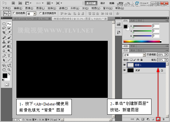Switch to the 通道 tab

(133, 51)
